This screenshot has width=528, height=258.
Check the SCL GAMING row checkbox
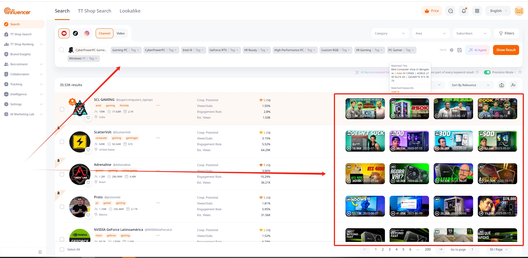(x=62, y=109)
